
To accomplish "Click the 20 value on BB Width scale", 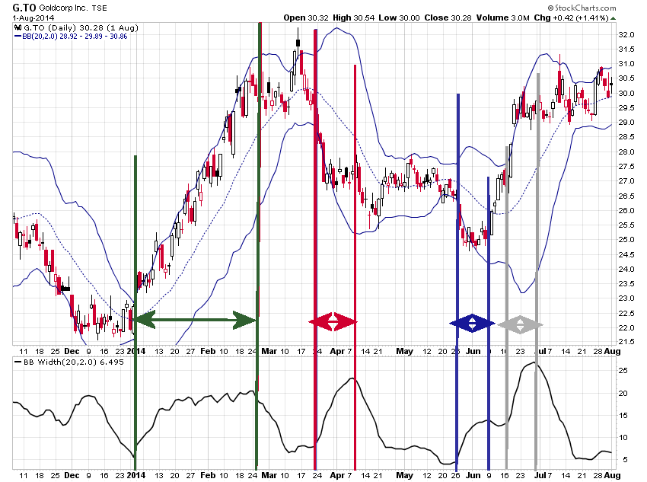I will point(623,393).
